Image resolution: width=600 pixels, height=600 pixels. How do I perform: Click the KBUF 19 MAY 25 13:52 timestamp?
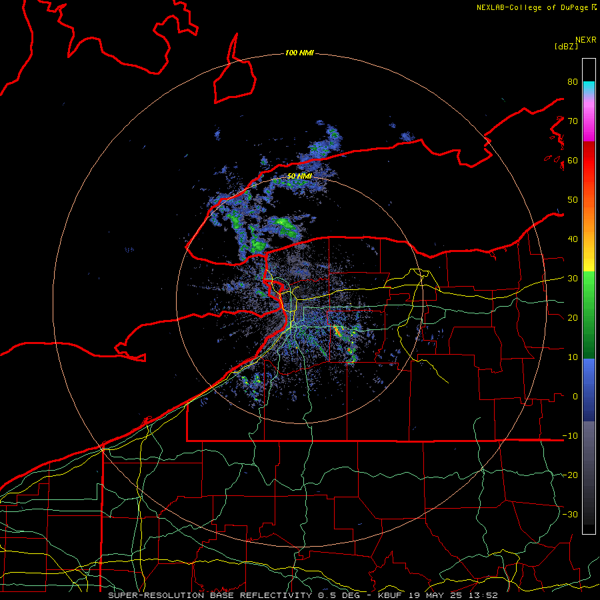tap(438, 595)
